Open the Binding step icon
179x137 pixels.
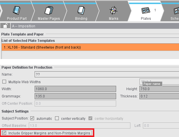(81, 10)
